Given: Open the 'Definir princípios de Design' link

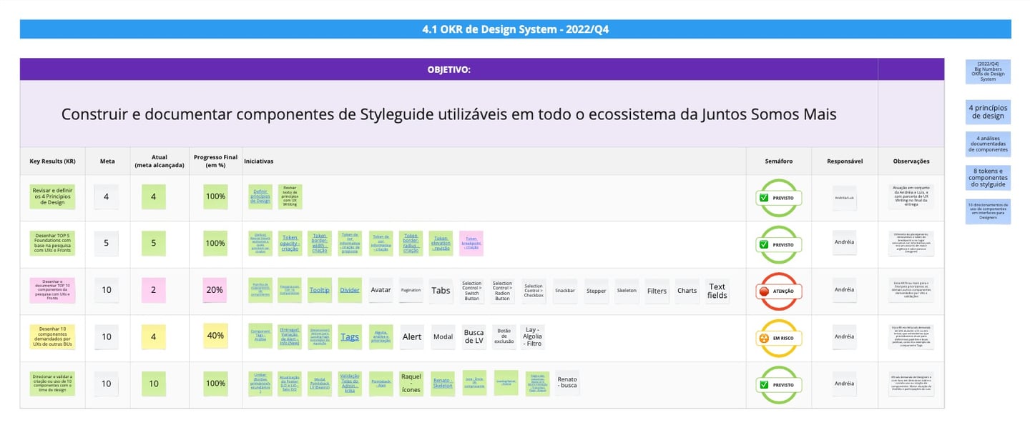Looking at the screenshot, I should coord(261,196).
